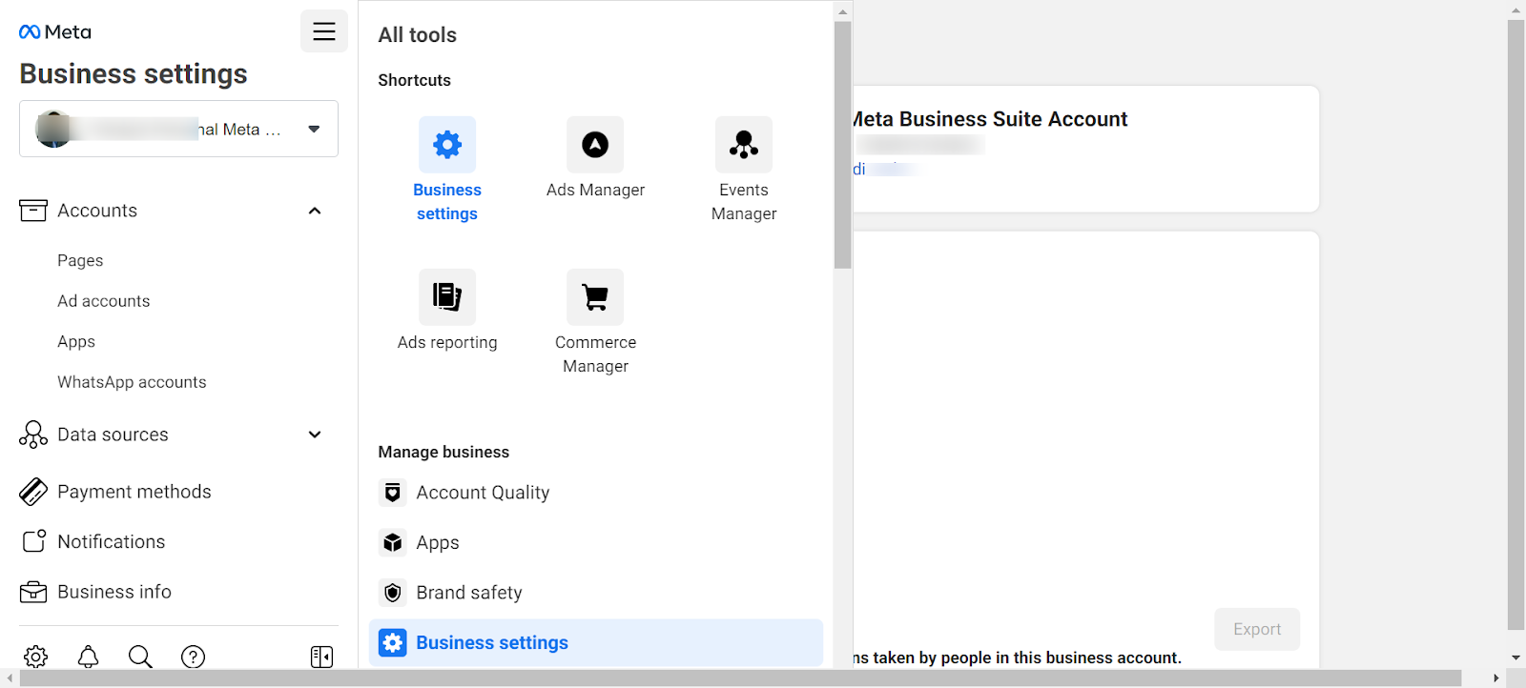The height and width of the screenshot is (688, 1526).
Task: Collapse sidebar with the panel icon
Action: point(322,657)
